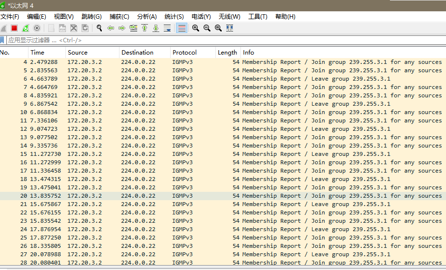Click the Open capture file icon
This screenshot has width=446, height=270.
click(51, 28)
